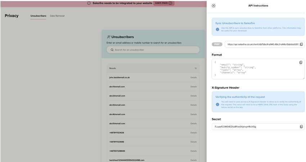
Task: Switch to the Unsubscribers tab
Action: click(38, 16)
